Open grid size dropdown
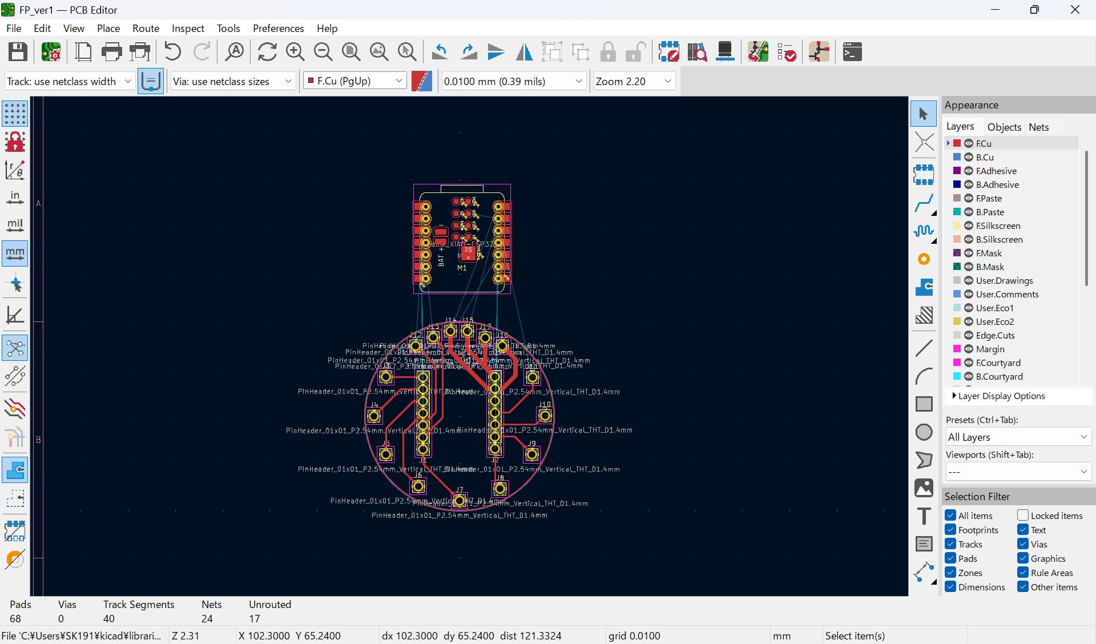The width and height of the screenshot is (1096, 644). pos(514,81)
